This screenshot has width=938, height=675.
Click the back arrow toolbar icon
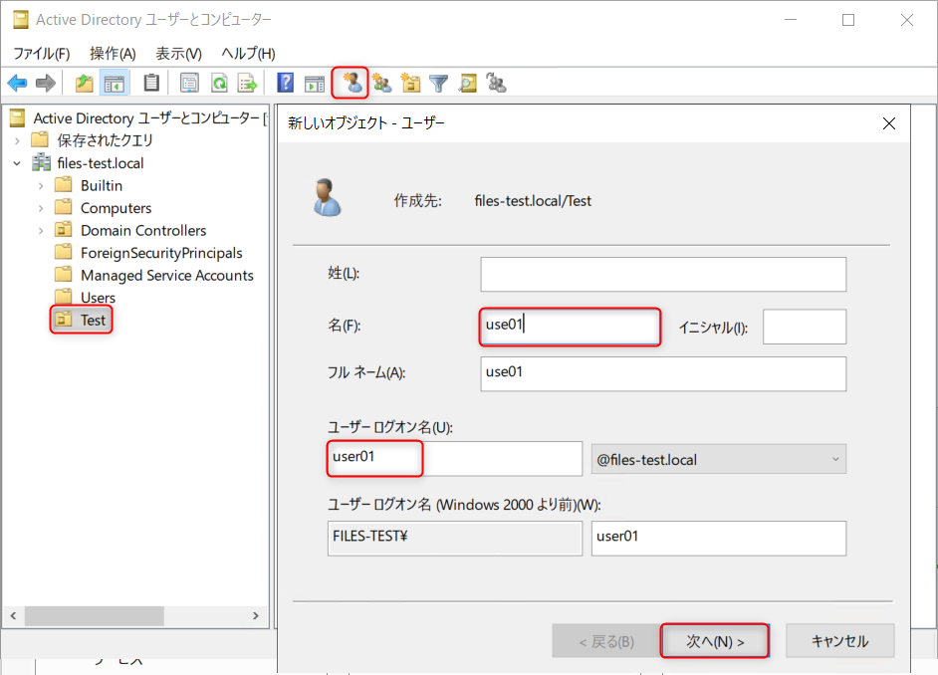click(x=17, y=84)
